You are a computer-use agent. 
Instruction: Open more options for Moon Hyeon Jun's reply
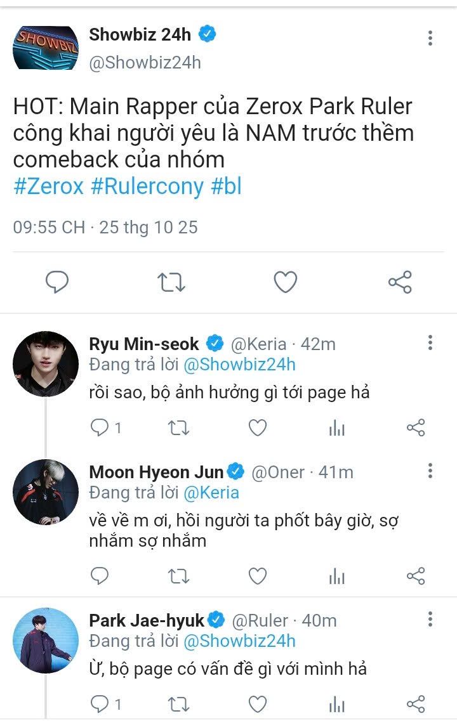point(430,471)
